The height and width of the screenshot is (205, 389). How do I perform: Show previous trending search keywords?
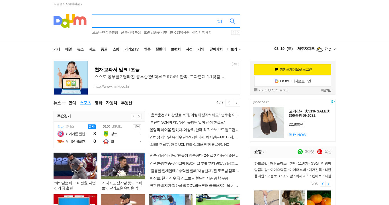[x=233, y=32]
